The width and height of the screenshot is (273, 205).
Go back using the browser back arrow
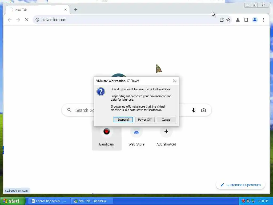click(10, 20)
